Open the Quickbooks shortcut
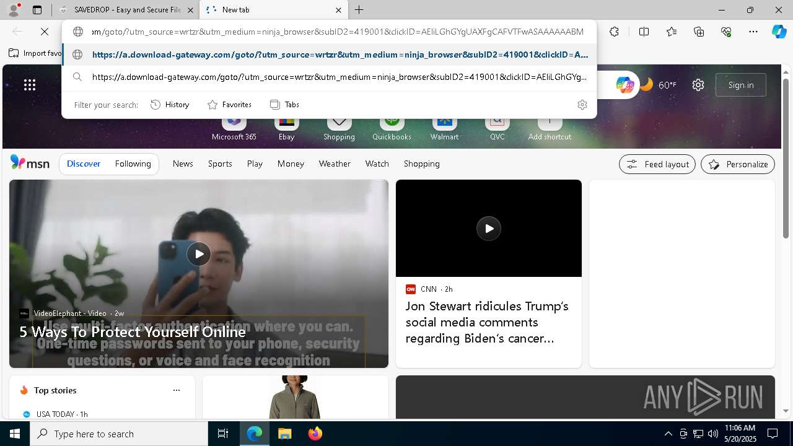The image size is (793, 446). coord(392,128)
